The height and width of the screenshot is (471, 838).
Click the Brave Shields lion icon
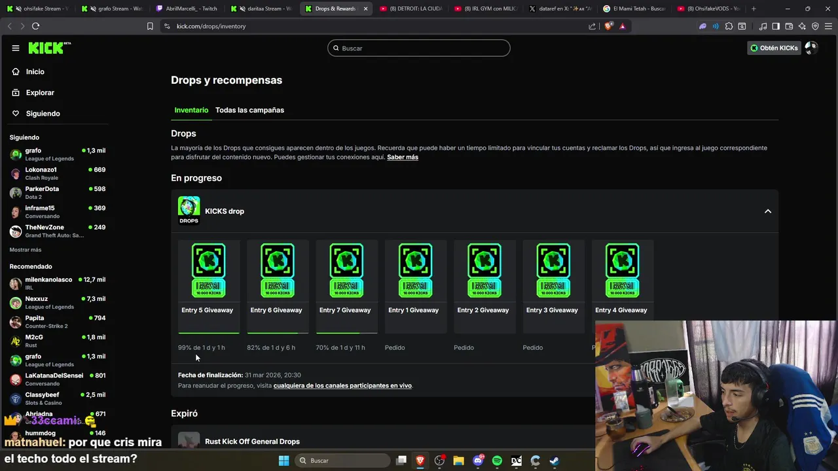coord(609,26)
